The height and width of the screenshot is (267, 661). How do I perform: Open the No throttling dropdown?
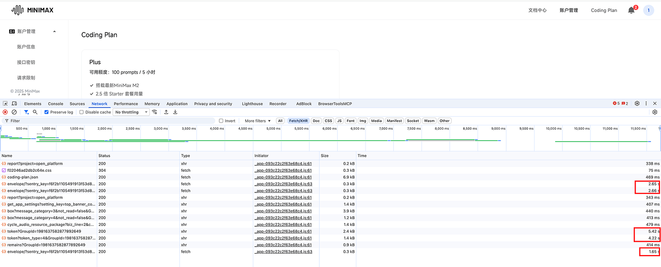click(130, 112)
